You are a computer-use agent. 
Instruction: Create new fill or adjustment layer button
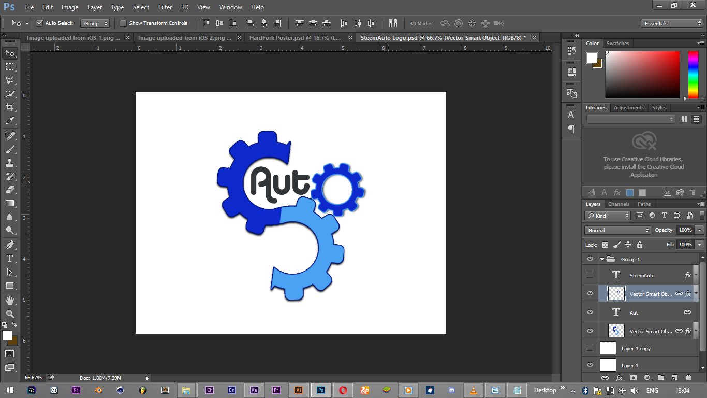point(646,378)
